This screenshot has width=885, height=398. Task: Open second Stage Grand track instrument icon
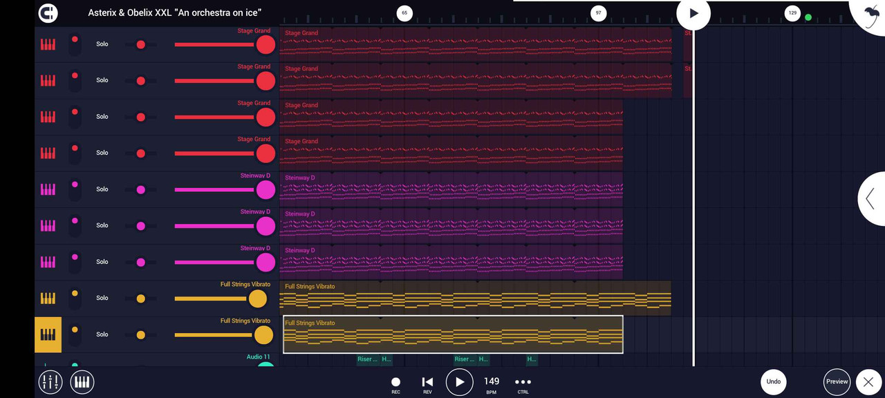click(x=48, y=80)
